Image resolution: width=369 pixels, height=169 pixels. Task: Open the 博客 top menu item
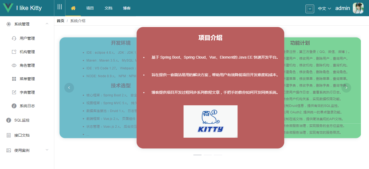[x=127, y=8]
